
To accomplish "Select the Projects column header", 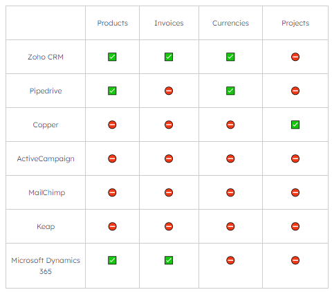I will pyautogui.click(x=295, y=23).
